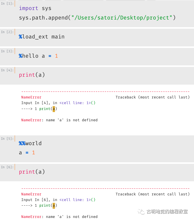
Task: Click highlighted 'a' in the In [4] traceback
Action: (54, 109)
